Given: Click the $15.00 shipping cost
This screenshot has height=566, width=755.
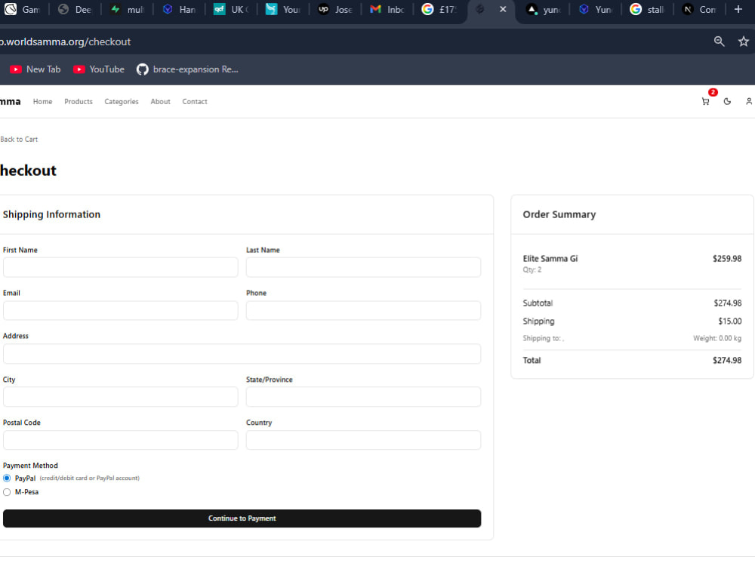Looking at the screenshot, I should [x=730, y=321].
